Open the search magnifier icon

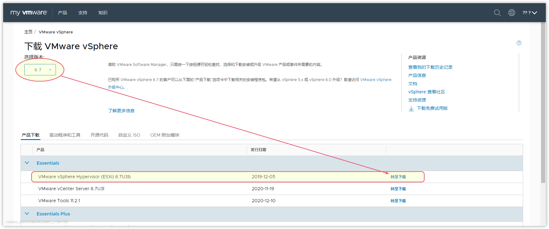(497, 13)
